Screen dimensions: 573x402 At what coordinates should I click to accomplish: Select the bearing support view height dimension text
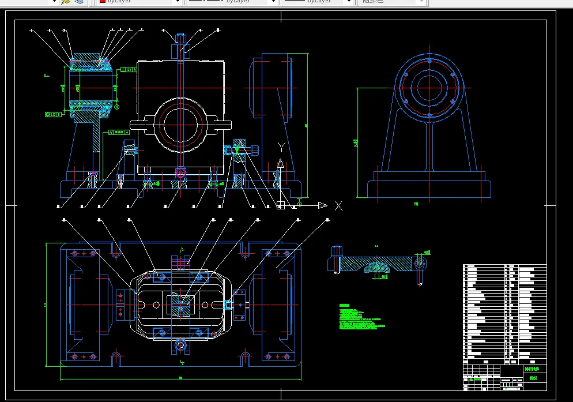(x=356, y=143)
